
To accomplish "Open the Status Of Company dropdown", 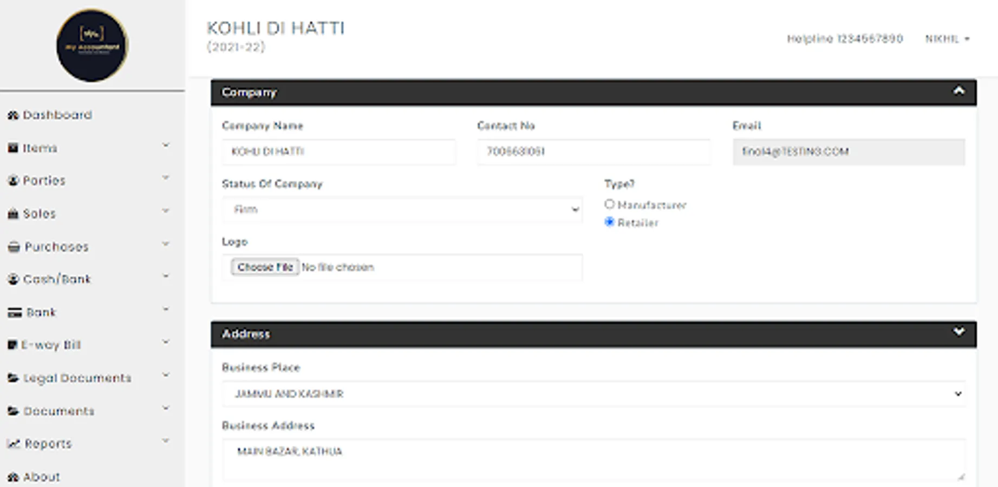I will point(402,209).
